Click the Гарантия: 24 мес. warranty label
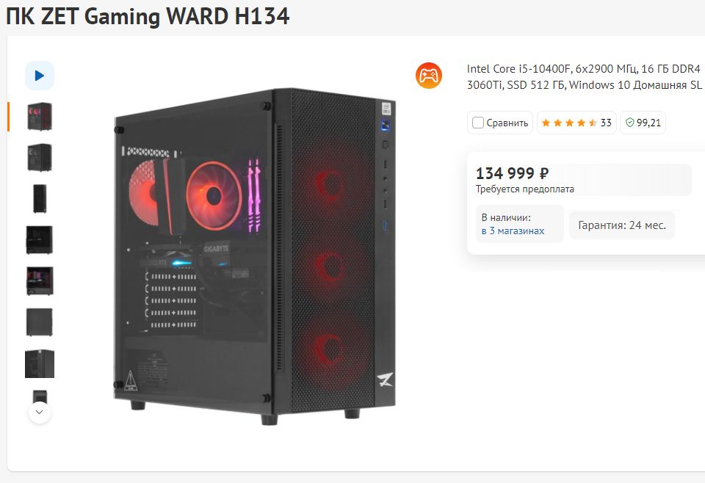 (622, 225)
